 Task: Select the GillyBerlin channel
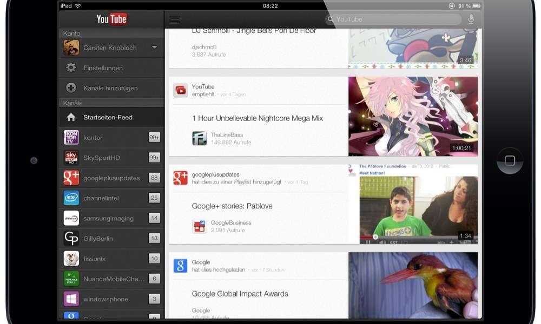(x=111, y=239)
